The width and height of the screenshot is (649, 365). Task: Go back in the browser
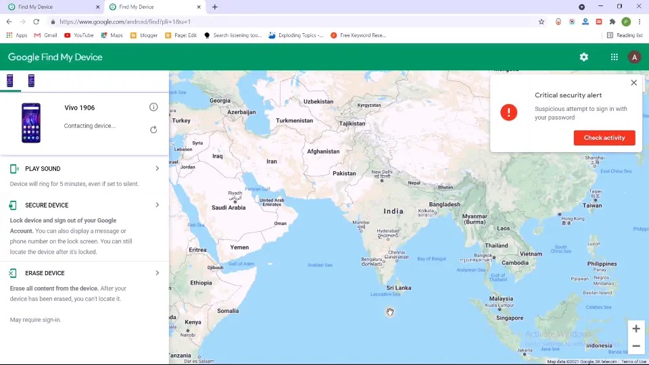[x=9, y=22]
